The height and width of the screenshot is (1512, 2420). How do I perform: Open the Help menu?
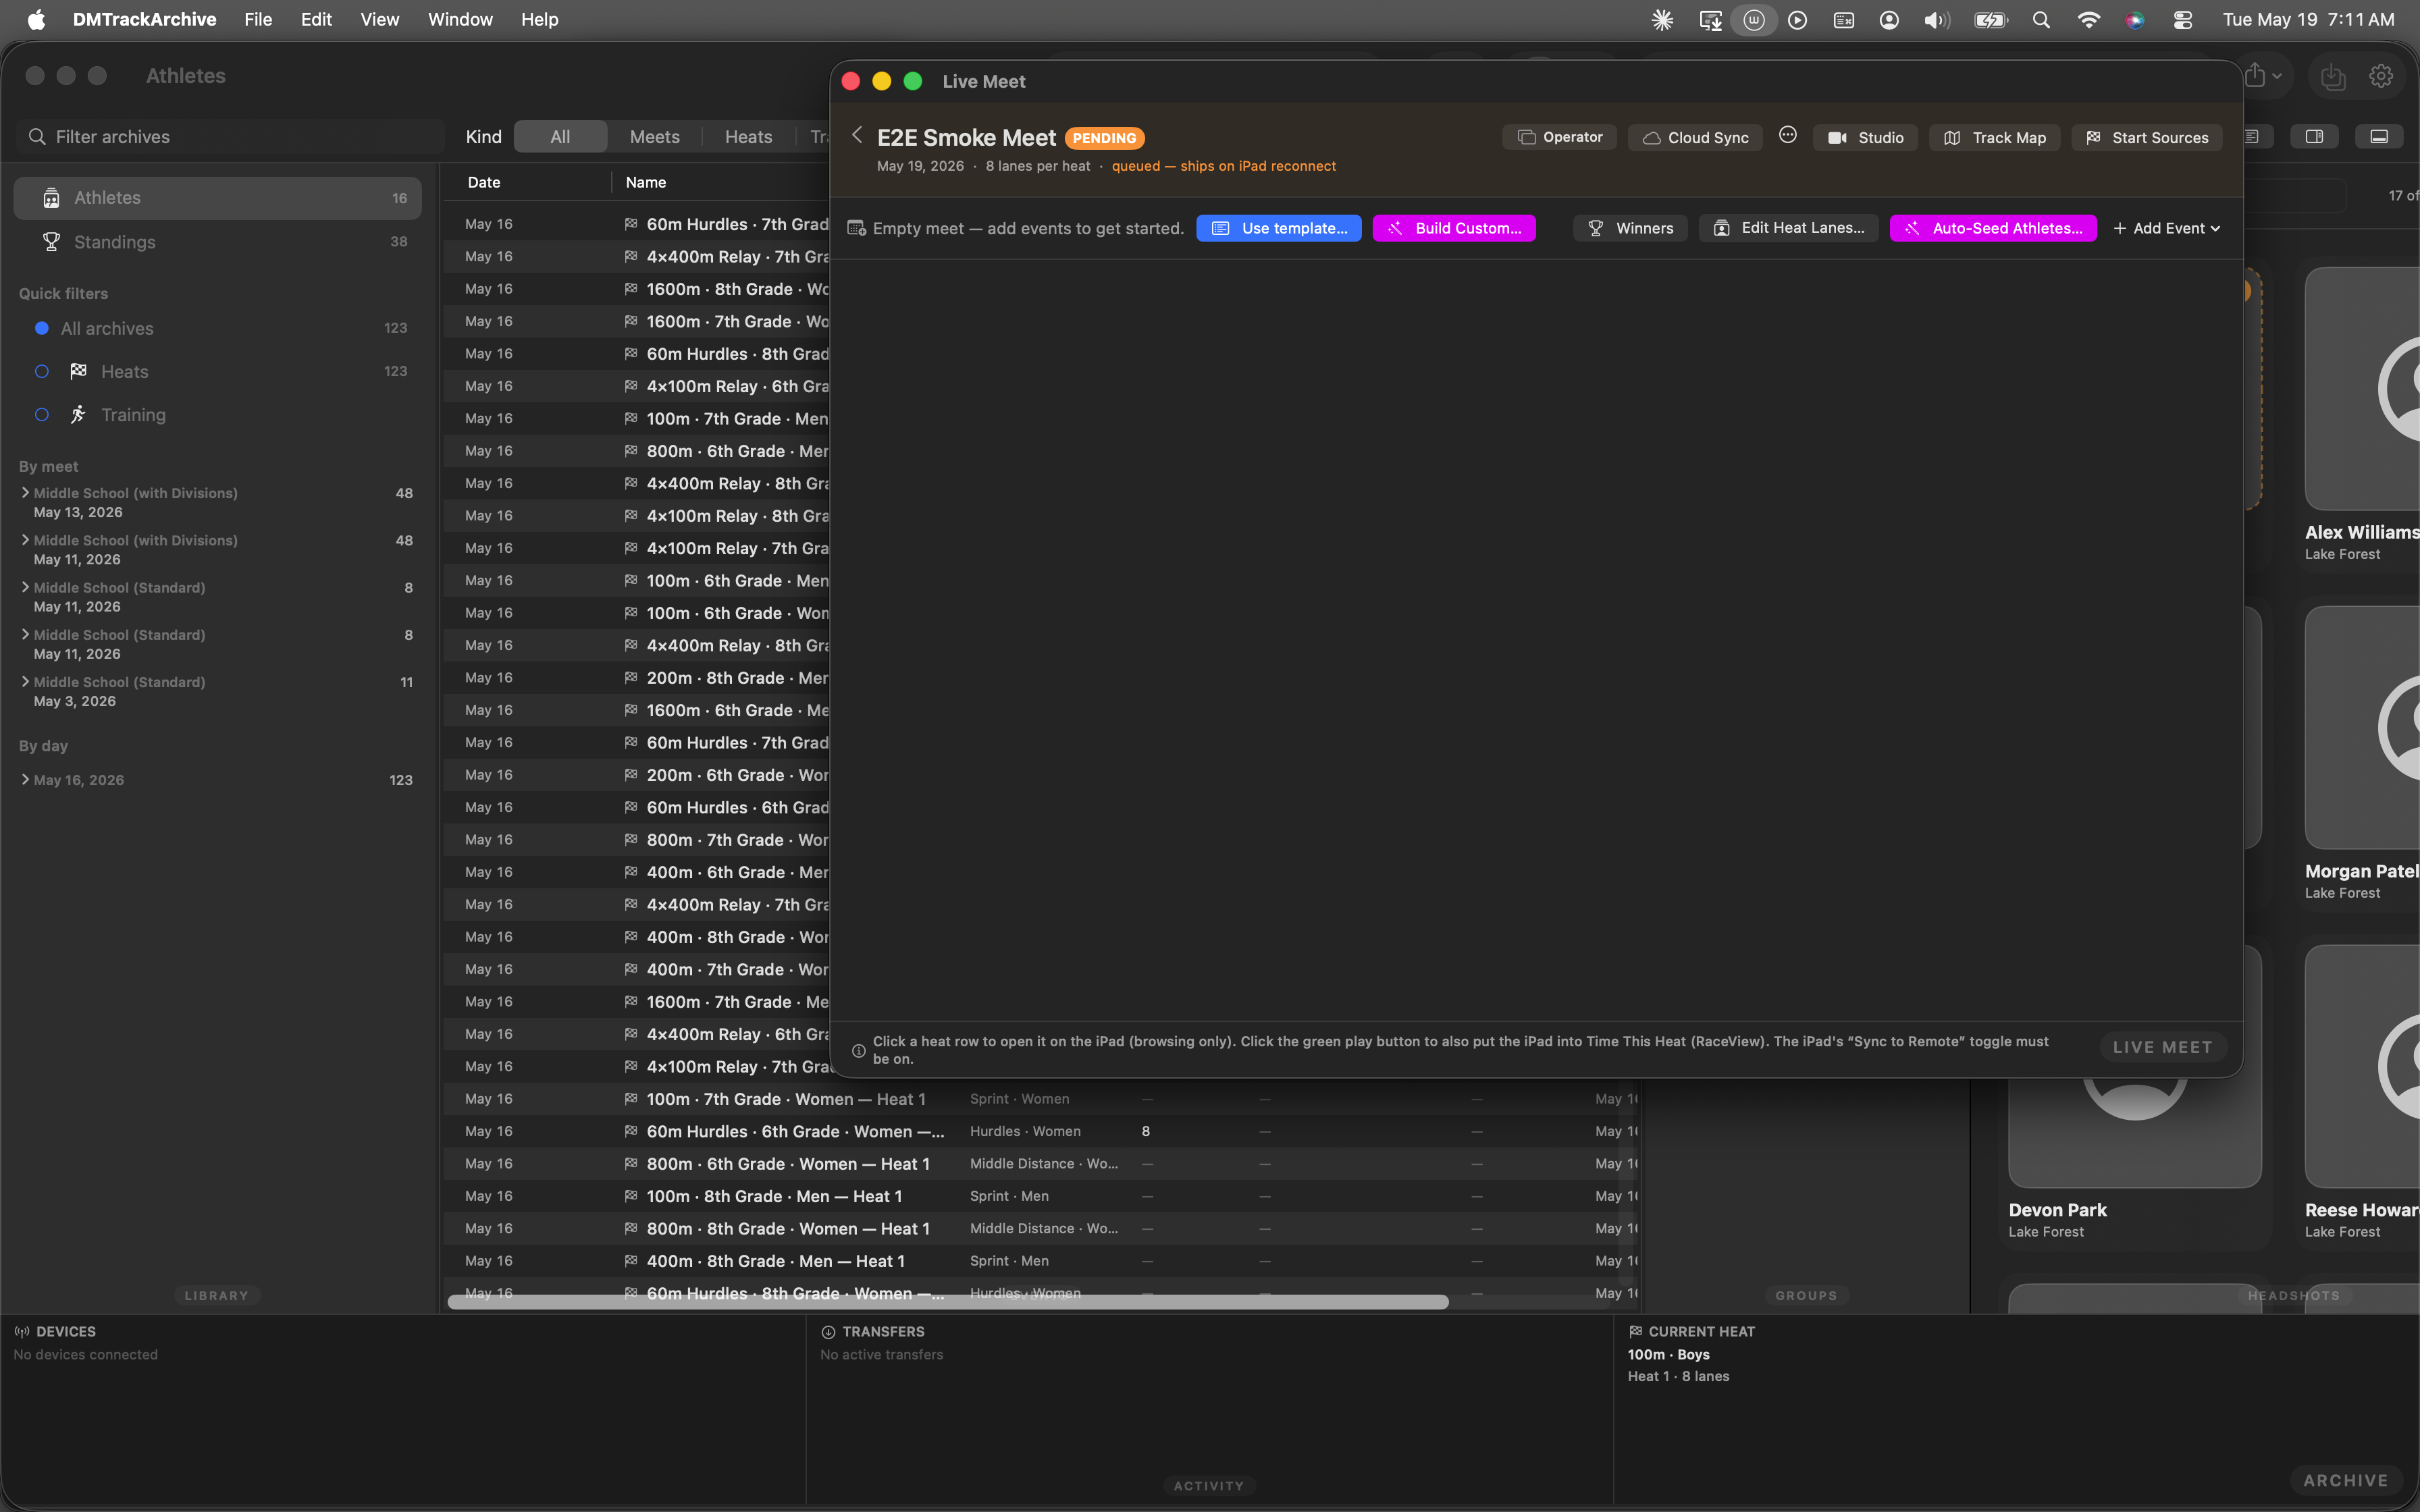[539, 19]
